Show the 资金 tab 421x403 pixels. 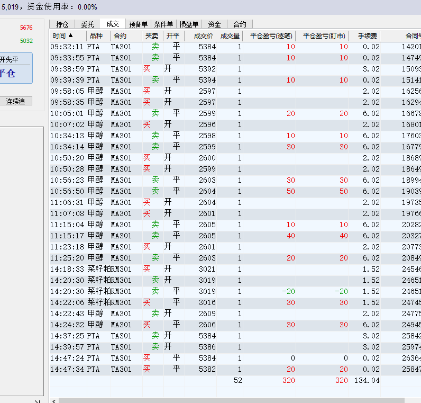tap(214, 24)
